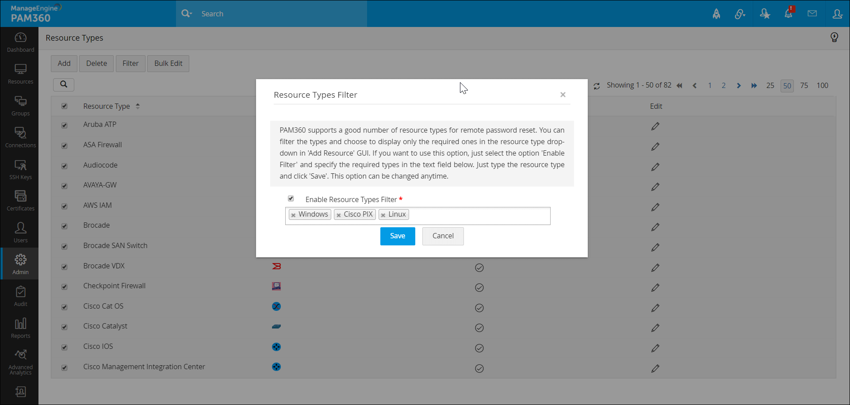Show 75 rows per page
This screenshot has width=850, height=405.
coord(804,86)
